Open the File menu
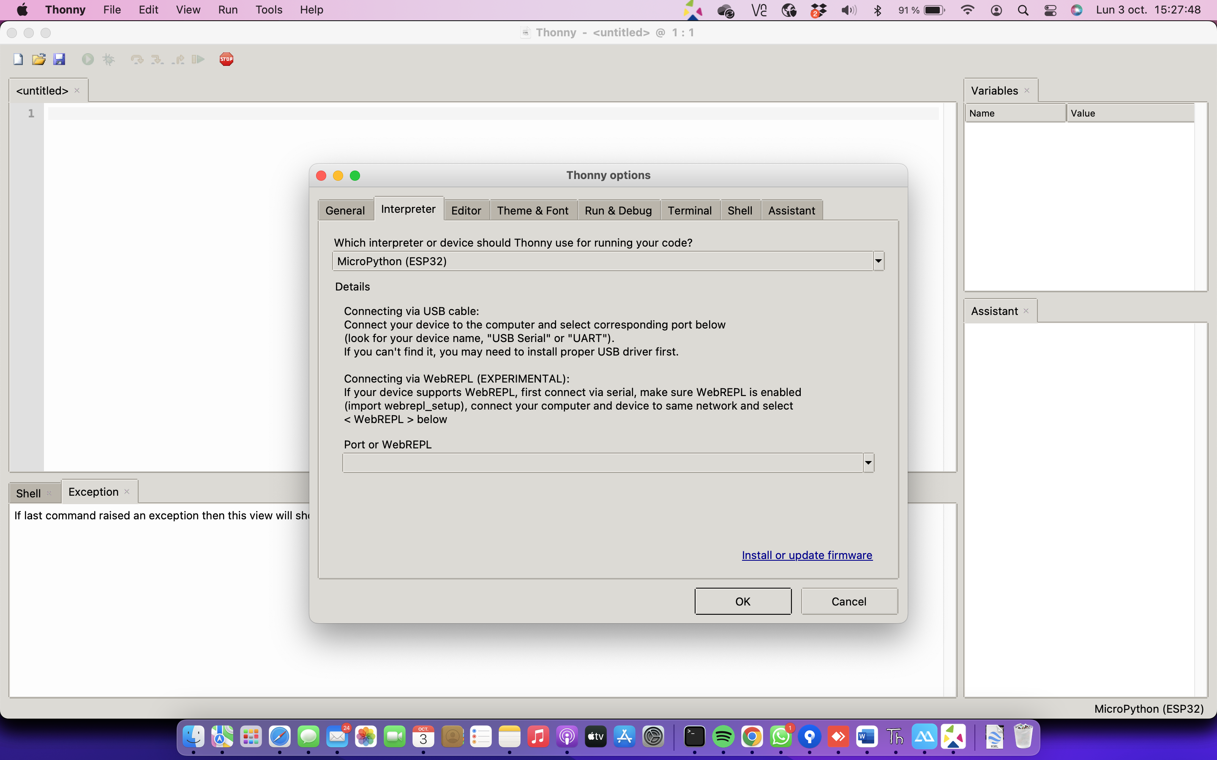 (x=112, y=10)
